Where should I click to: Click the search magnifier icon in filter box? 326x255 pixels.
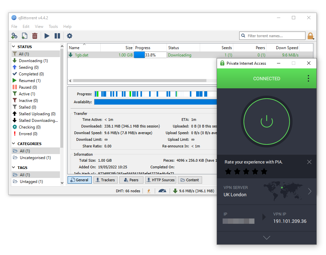point(243,36)
